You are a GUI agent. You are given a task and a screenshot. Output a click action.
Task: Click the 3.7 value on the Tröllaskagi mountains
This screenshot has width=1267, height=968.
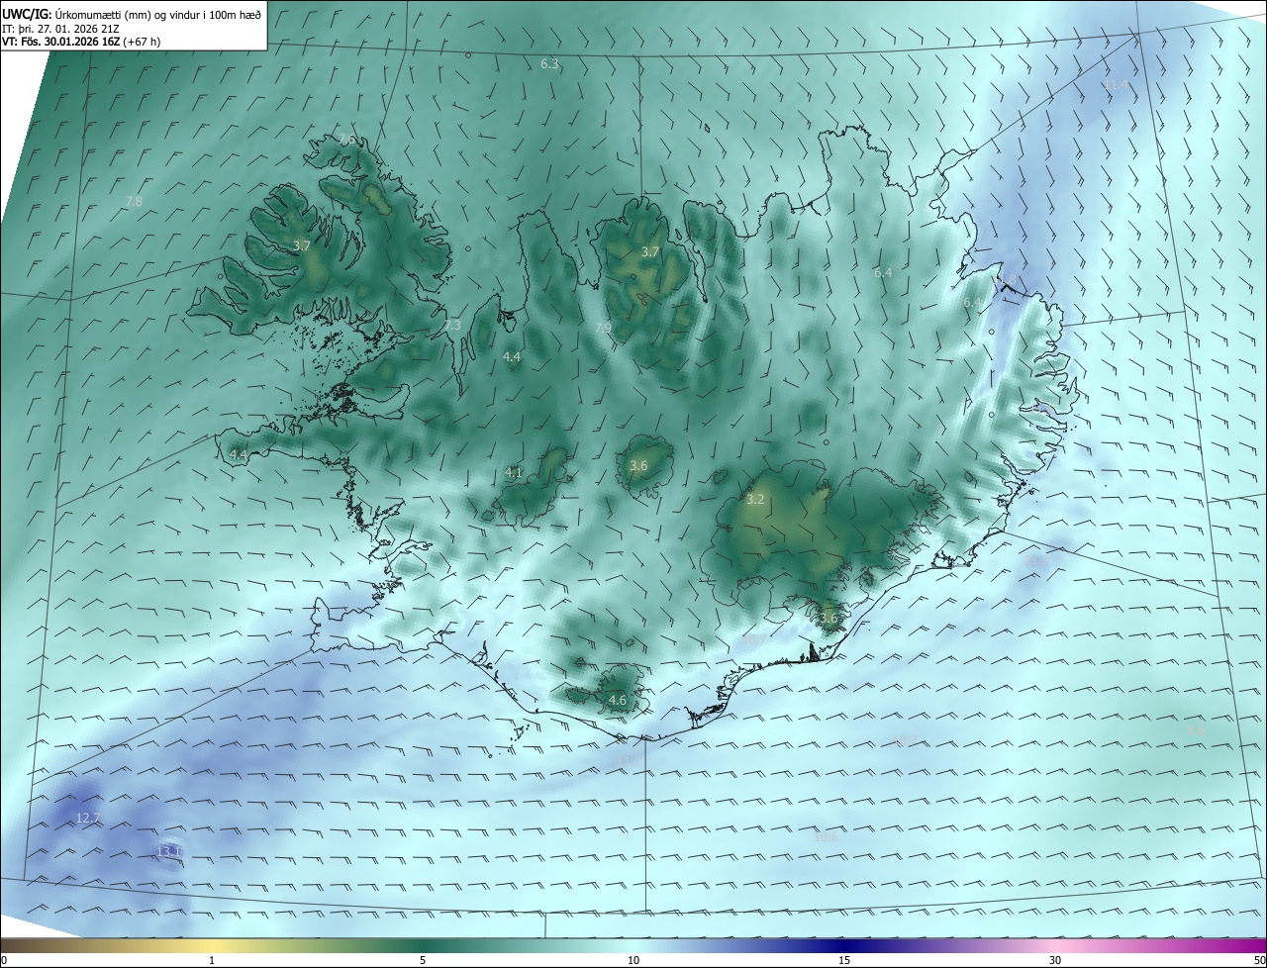649,251
